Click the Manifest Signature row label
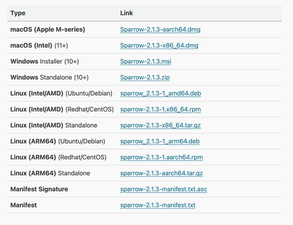Viewport: 293px width, 225px height. point(39,189)
